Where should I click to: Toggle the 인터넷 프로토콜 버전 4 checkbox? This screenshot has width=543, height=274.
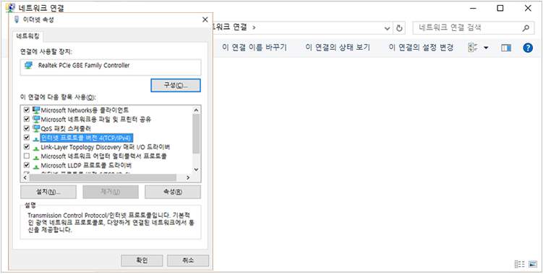click(26, 138)
